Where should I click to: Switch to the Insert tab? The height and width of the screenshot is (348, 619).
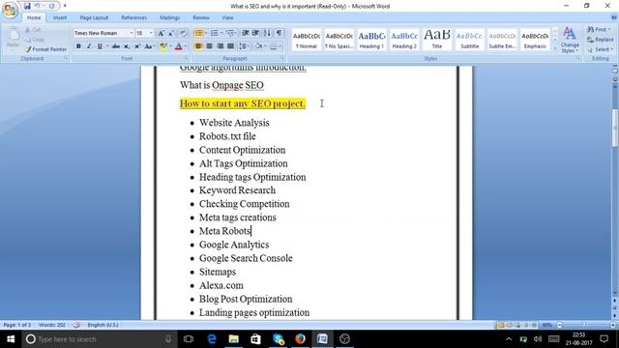point(60,17)
